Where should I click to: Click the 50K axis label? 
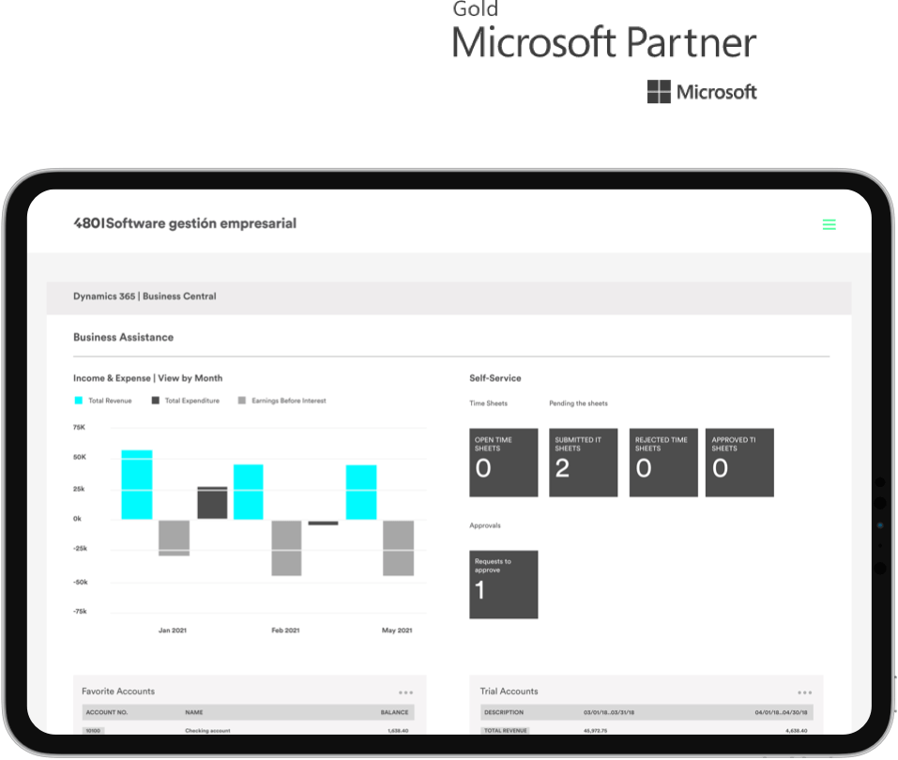point(80,457)
